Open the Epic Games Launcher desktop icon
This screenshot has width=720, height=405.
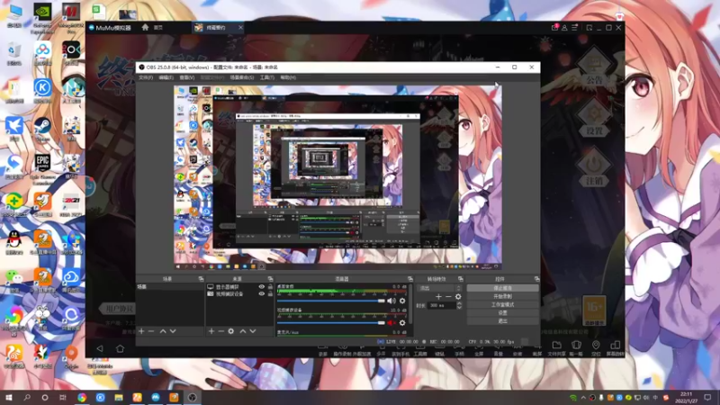pos(42,169)
